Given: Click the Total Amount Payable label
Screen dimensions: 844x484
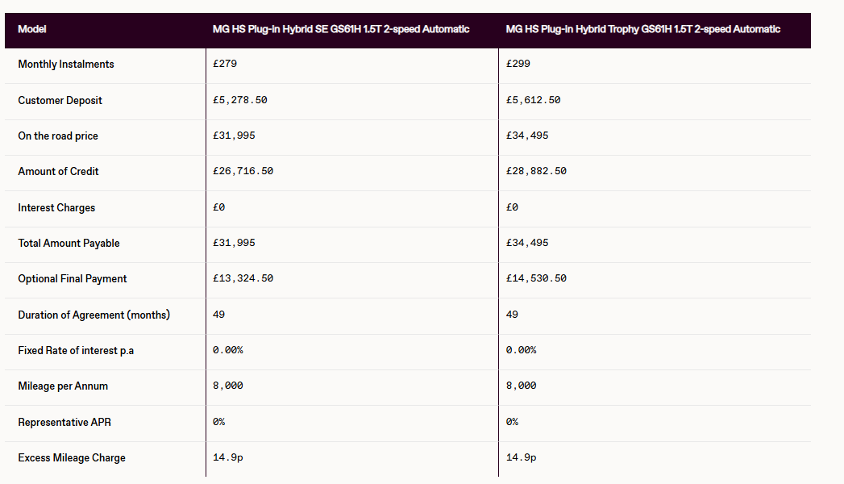Looking at the screenshot, I should (69, 244).
